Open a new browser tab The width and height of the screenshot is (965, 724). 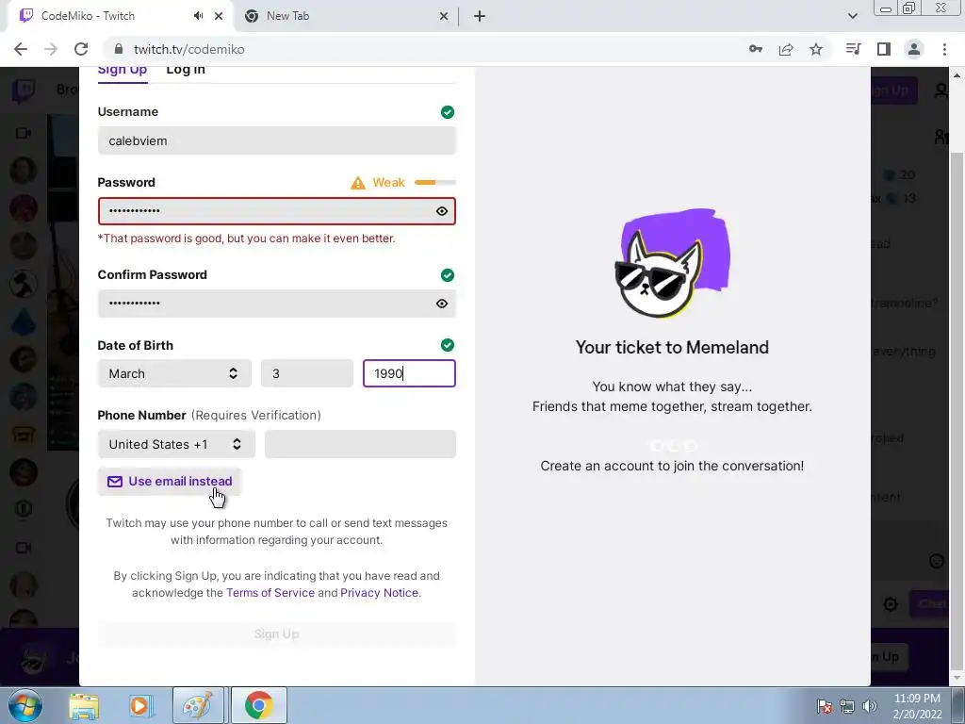click(480, 16)
